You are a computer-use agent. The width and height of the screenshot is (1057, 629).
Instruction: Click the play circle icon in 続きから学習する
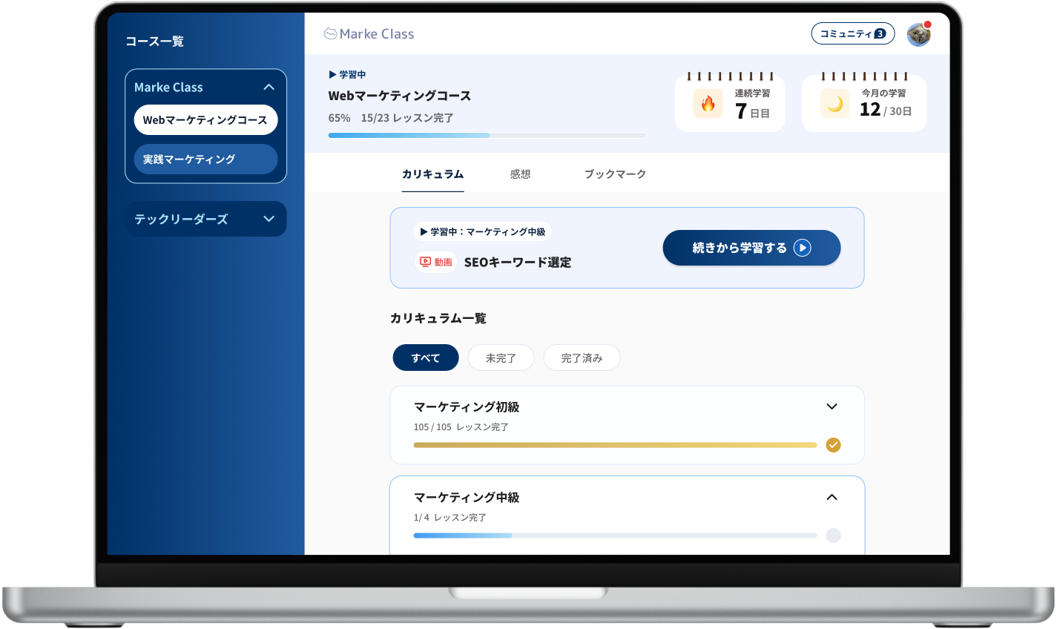802,248
